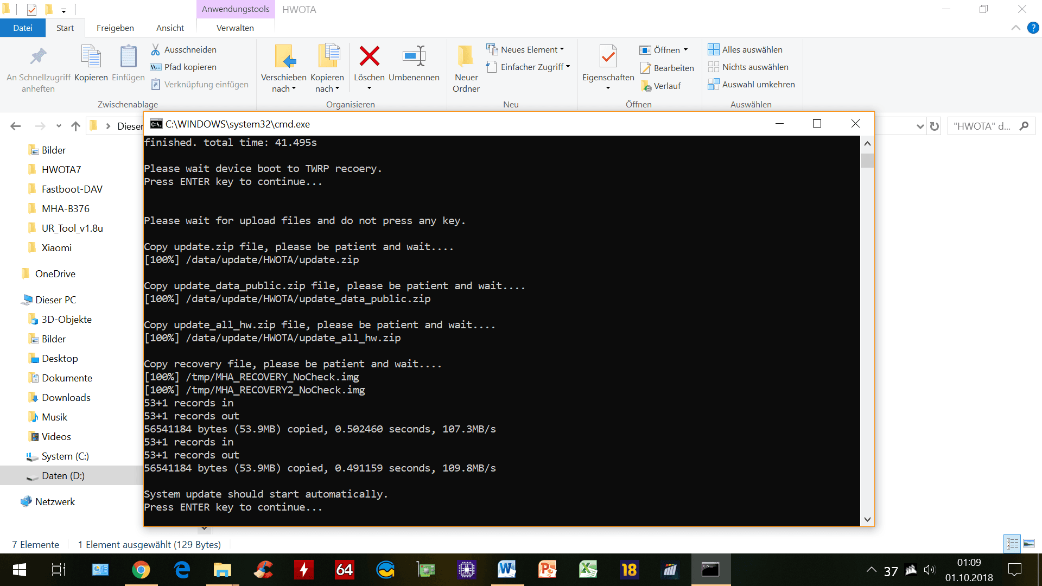Go up one folder level
This screenshot has width=1042, height=586.
tap(75, 126)
